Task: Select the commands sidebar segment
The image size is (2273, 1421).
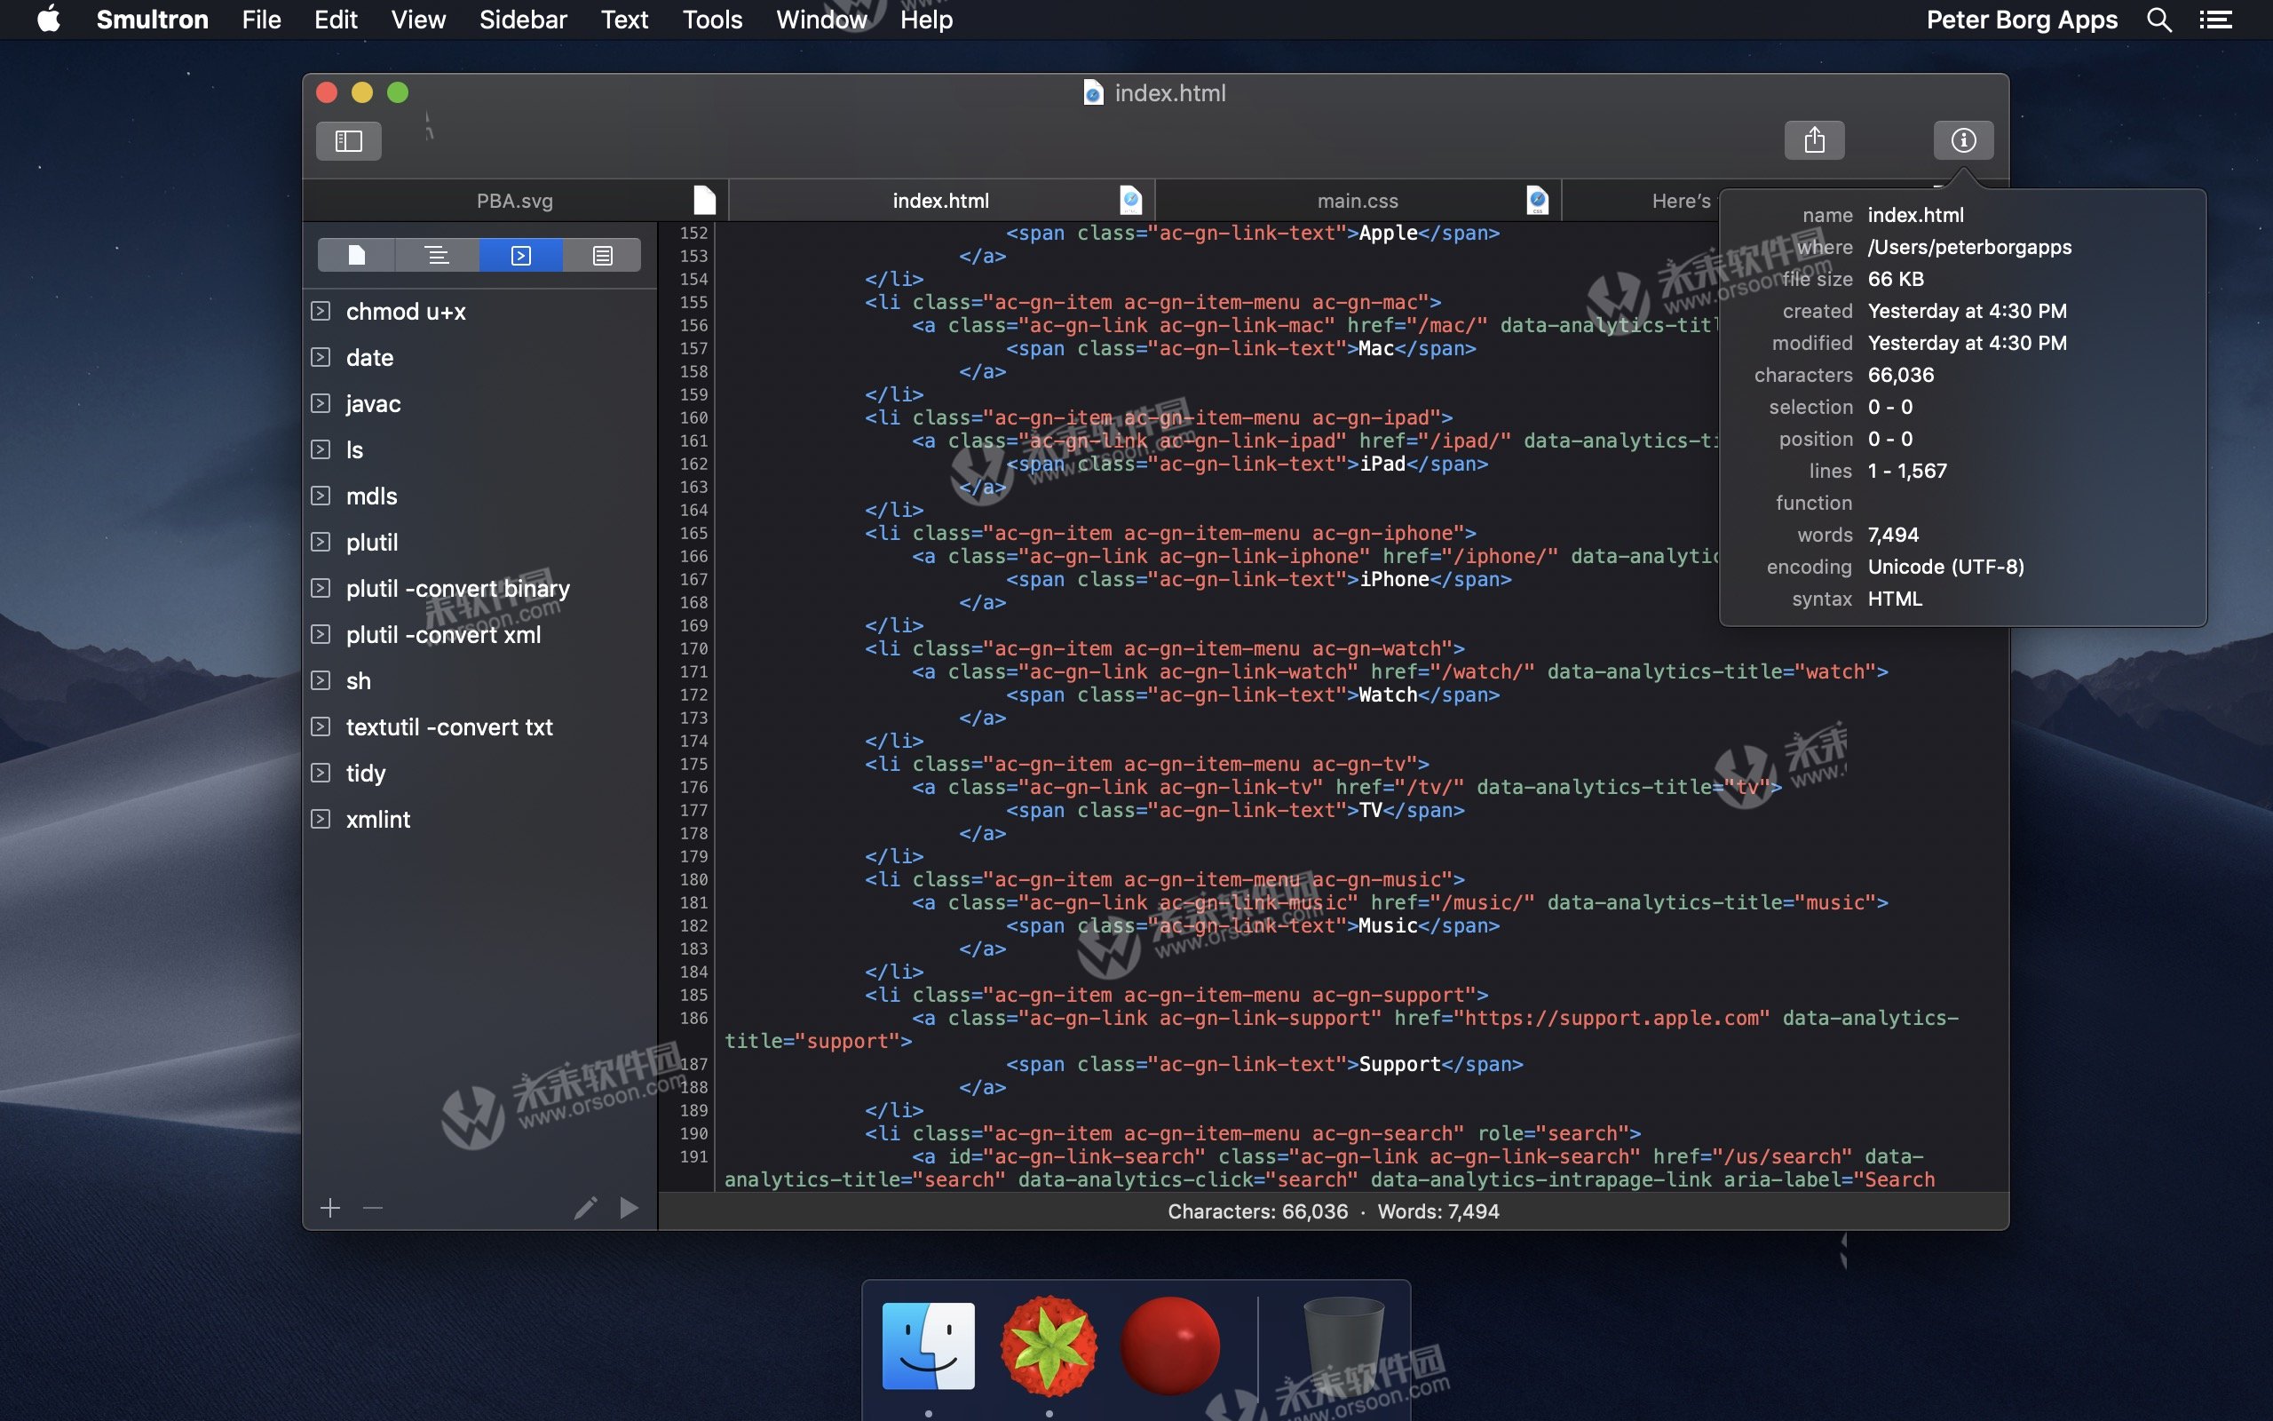Action: tap(521, 256)
